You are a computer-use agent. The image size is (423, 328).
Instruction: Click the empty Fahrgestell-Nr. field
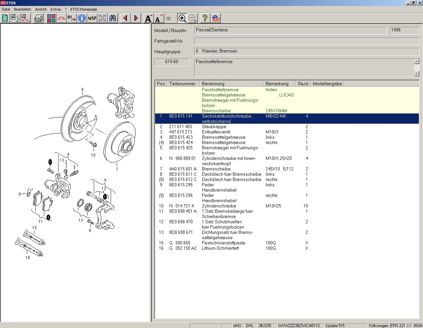pyautogui.click(x=307, y=41)
